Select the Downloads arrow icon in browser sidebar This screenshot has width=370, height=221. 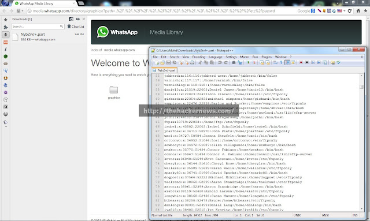[x=6, y=35]
